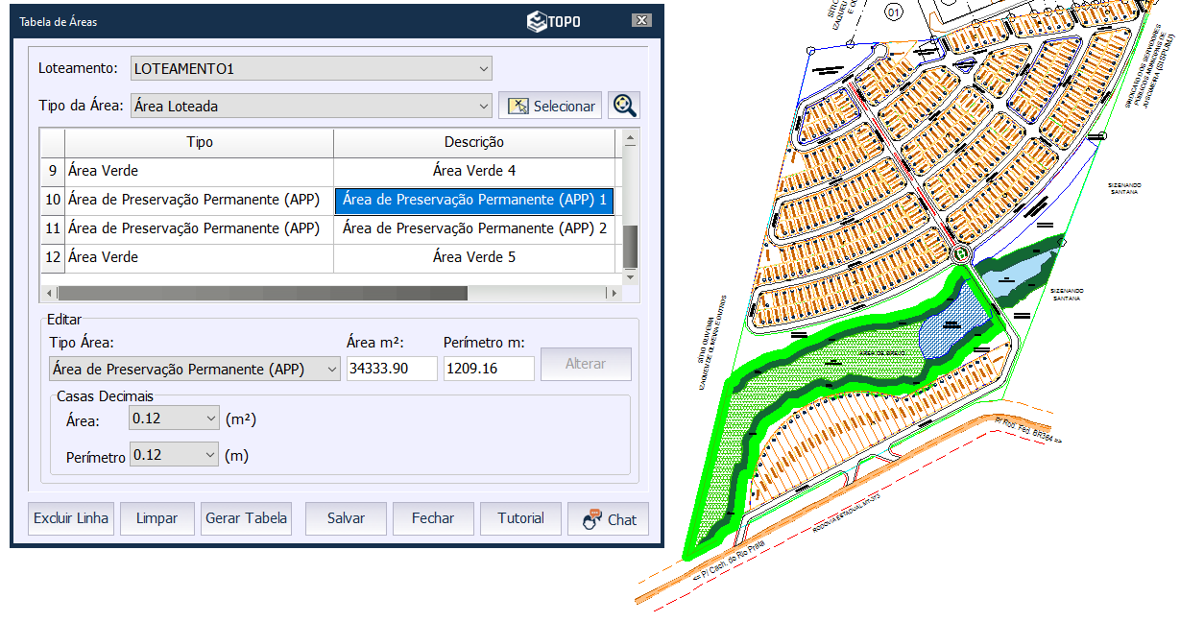Click the Gerar Tabela button
Screen dimensions: 1180x622
coord(246,518)
